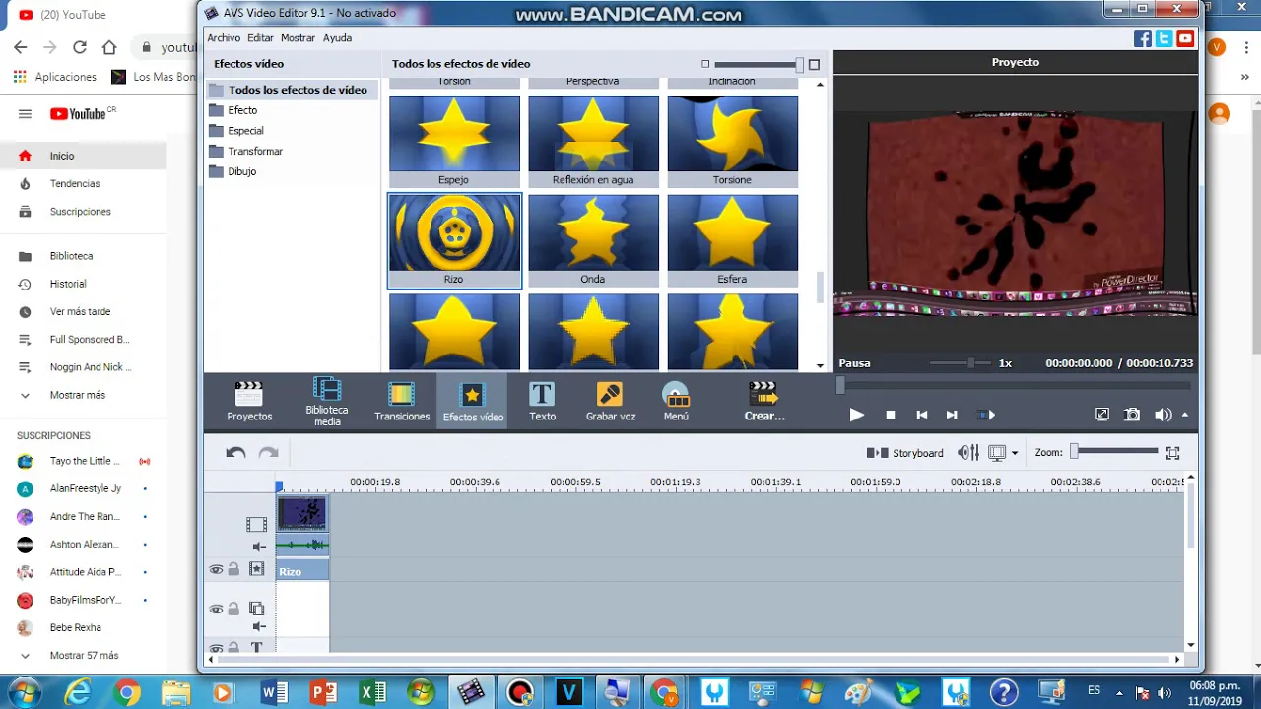
Task: Click play next scene button
Action: pos(985,415)
